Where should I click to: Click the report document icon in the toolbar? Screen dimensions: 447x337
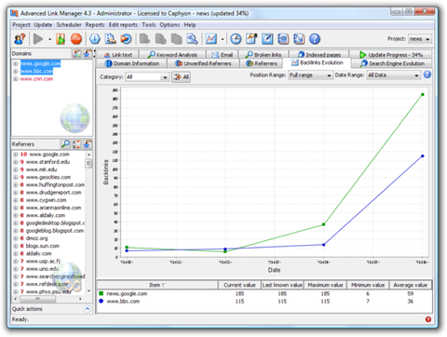pyautogui.click(x=111, y=39)
